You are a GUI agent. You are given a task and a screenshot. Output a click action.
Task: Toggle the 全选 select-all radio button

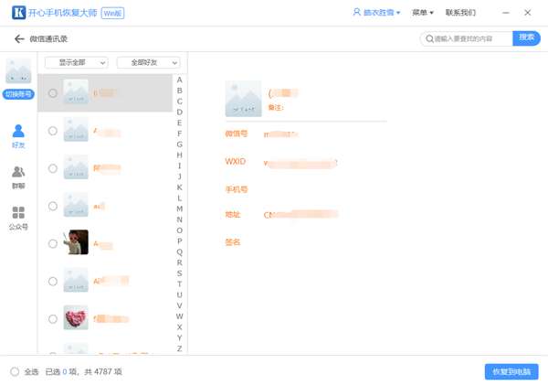click(14, 371)
